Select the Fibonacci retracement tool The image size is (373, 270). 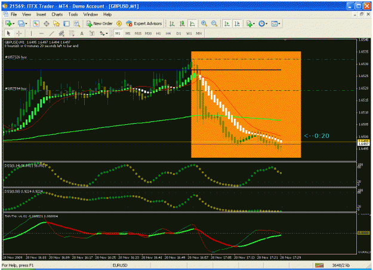pyautogui.click(x=72, y=33)
